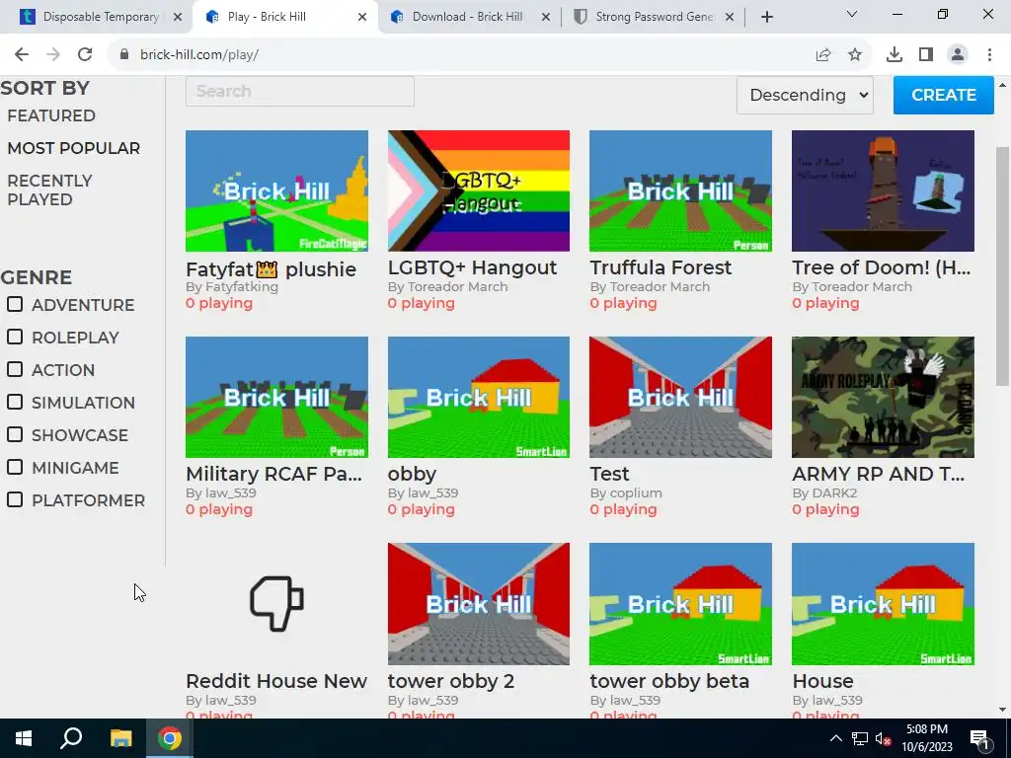The width and height of the screenshot is (1011, 758).
Task: Open the tower obby 2 thumbnail
Action: 479,603
